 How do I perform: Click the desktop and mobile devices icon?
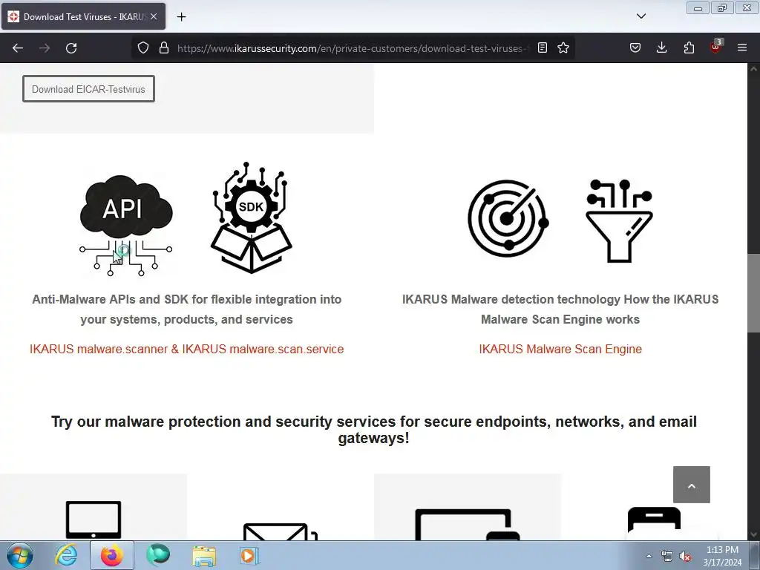tap(468, 525)
